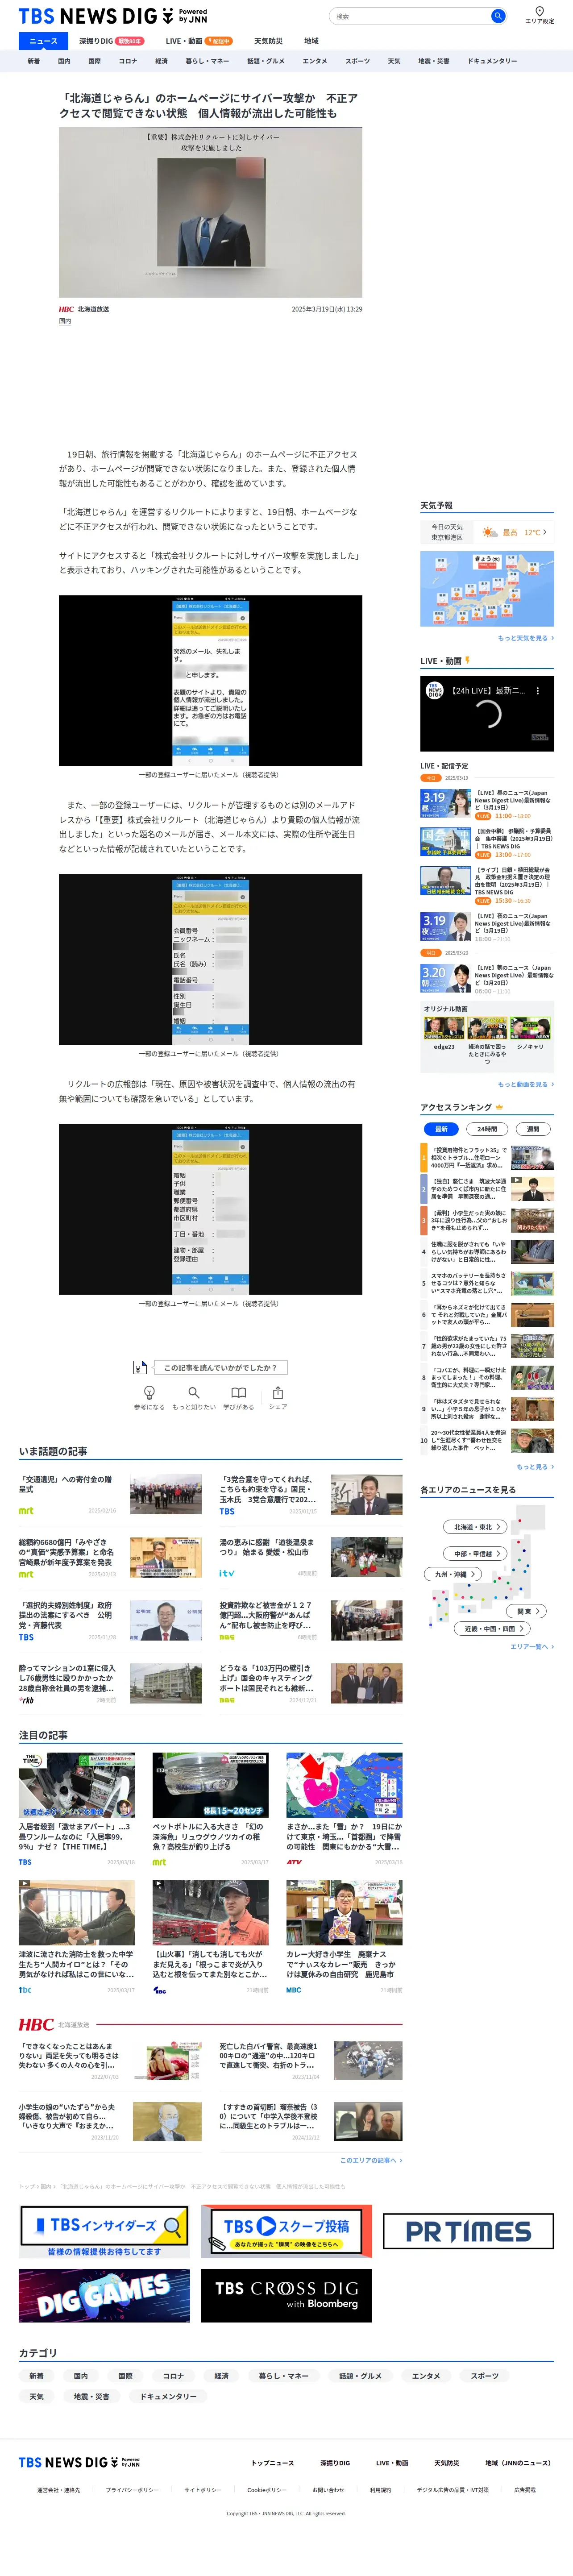573x2576 pixels.
Task: Click the 学びがある book icon
Action: pos(238,1392)
